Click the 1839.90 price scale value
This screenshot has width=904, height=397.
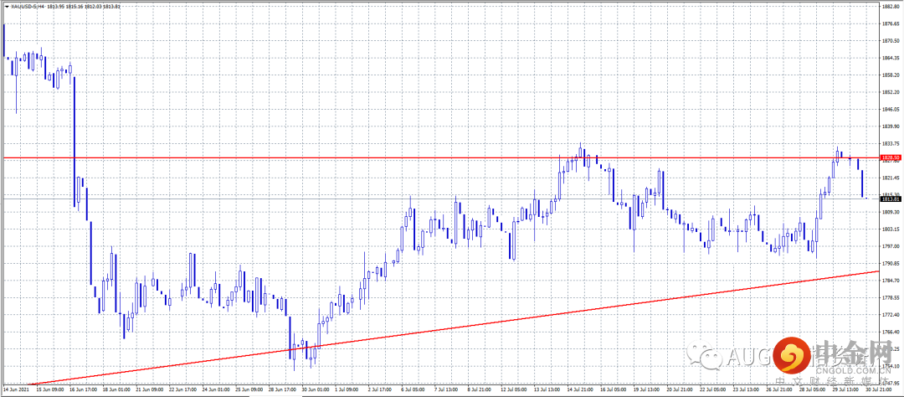click(891, 126)
